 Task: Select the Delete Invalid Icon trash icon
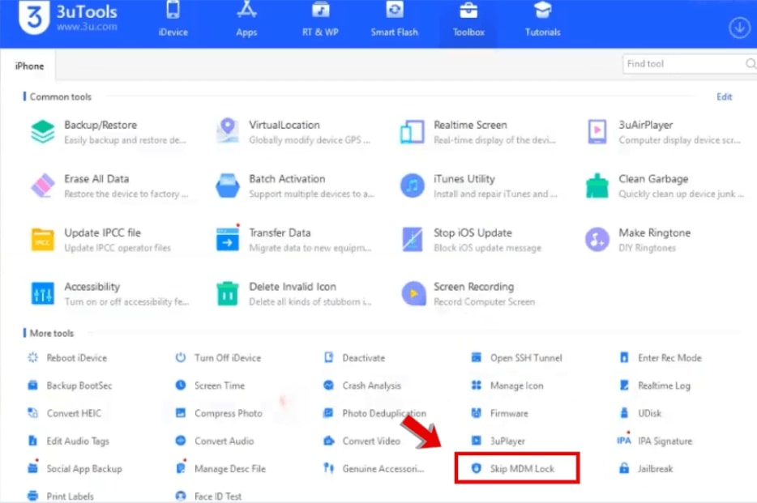point(228,294)
